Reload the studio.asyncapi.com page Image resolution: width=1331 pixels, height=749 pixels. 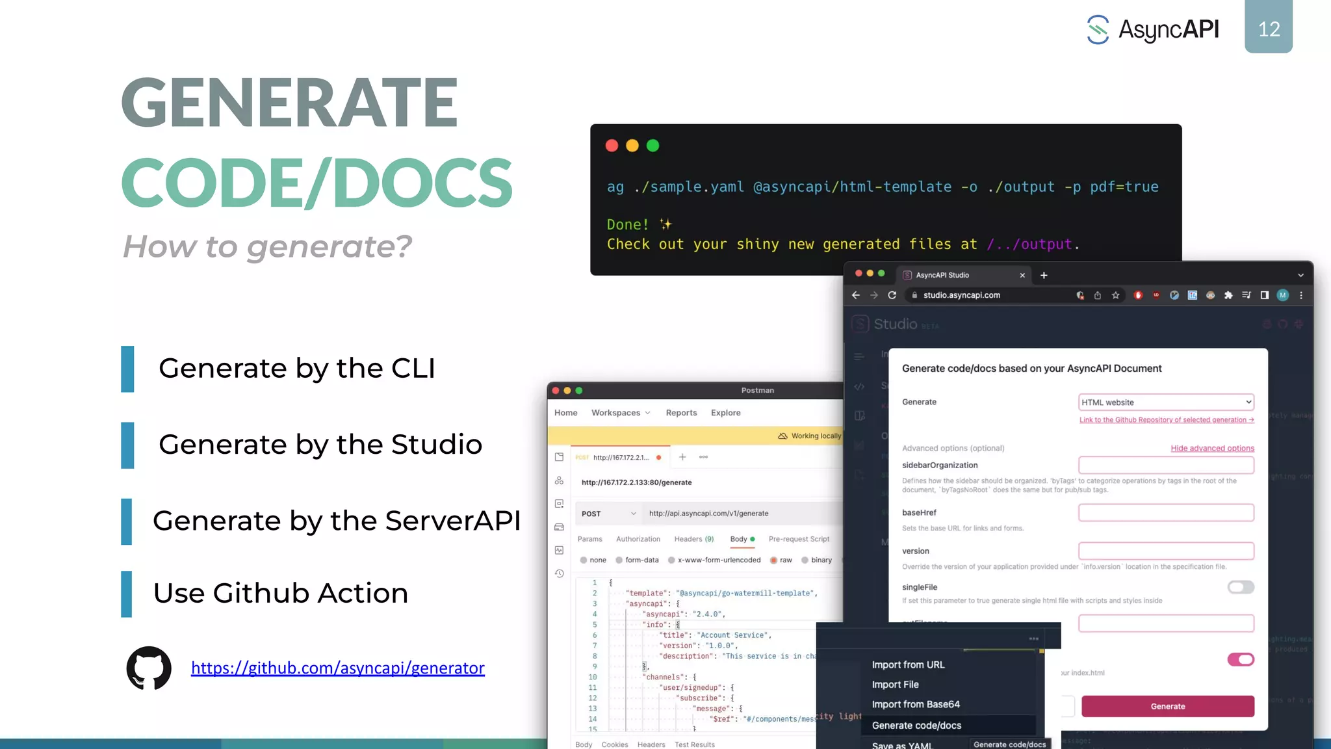click(892, 295)
